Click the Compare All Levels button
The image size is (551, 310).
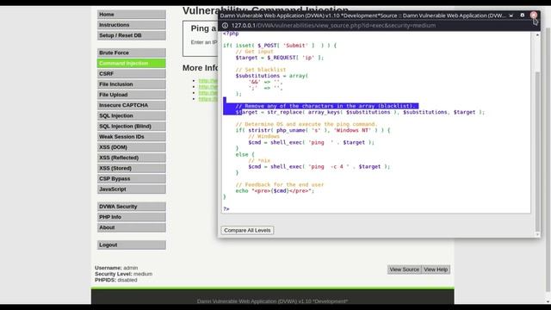pyautogui.click(x=247, y=230)
